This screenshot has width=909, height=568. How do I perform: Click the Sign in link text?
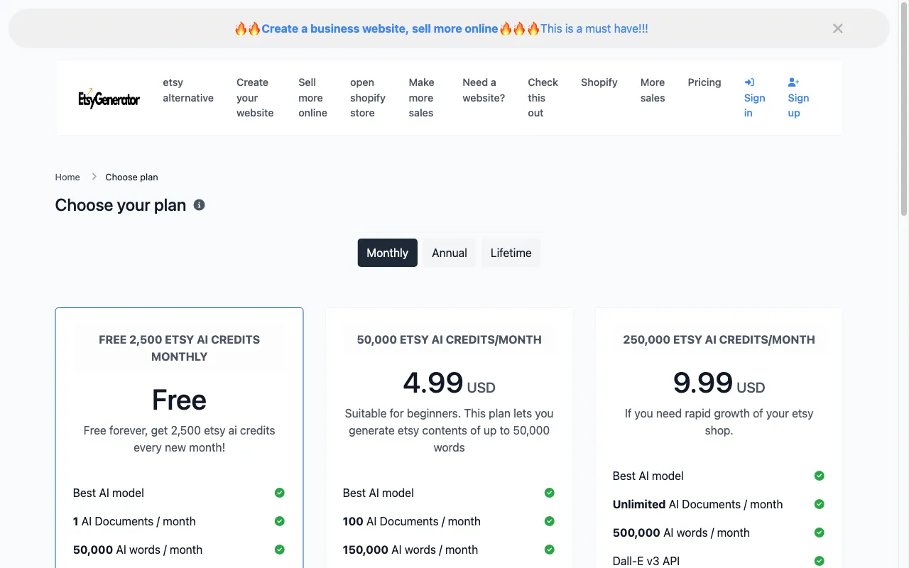tap(754, 105)
